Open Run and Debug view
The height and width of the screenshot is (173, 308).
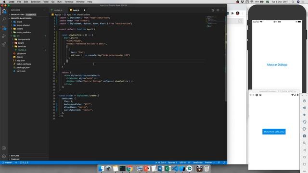pyautogui.click(x=4, y=36)
